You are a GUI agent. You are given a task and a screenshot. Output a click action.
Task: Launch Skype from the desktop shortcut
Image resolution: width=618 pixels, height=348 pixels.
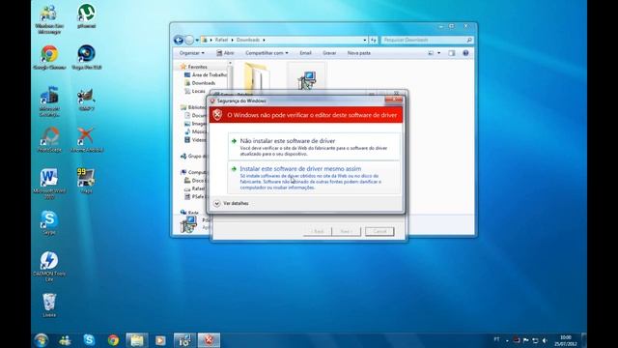tap(49, 223)
